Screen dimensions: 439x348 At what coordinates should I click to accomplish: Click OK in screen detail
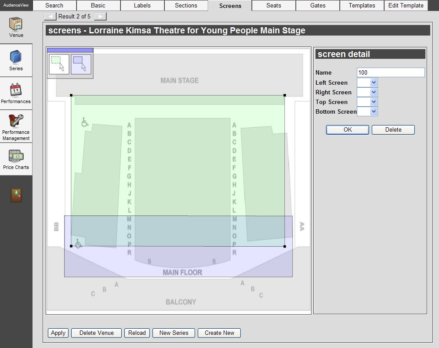[x=348, y=130]
